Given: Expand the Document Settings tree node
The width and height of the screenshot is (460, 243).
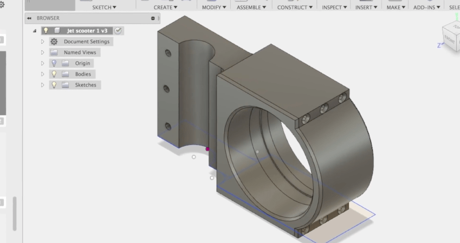Looking at the screenshot, I should pos(43,42).
